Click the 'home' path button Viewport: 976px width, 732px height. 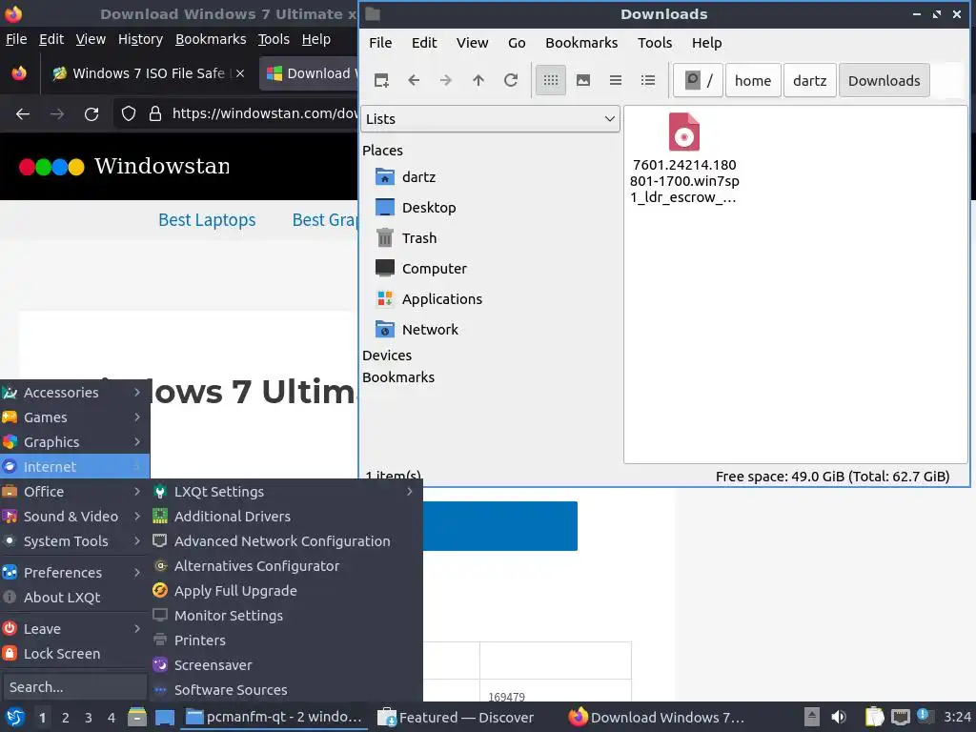pyautogui.click(x=753, y=80)
